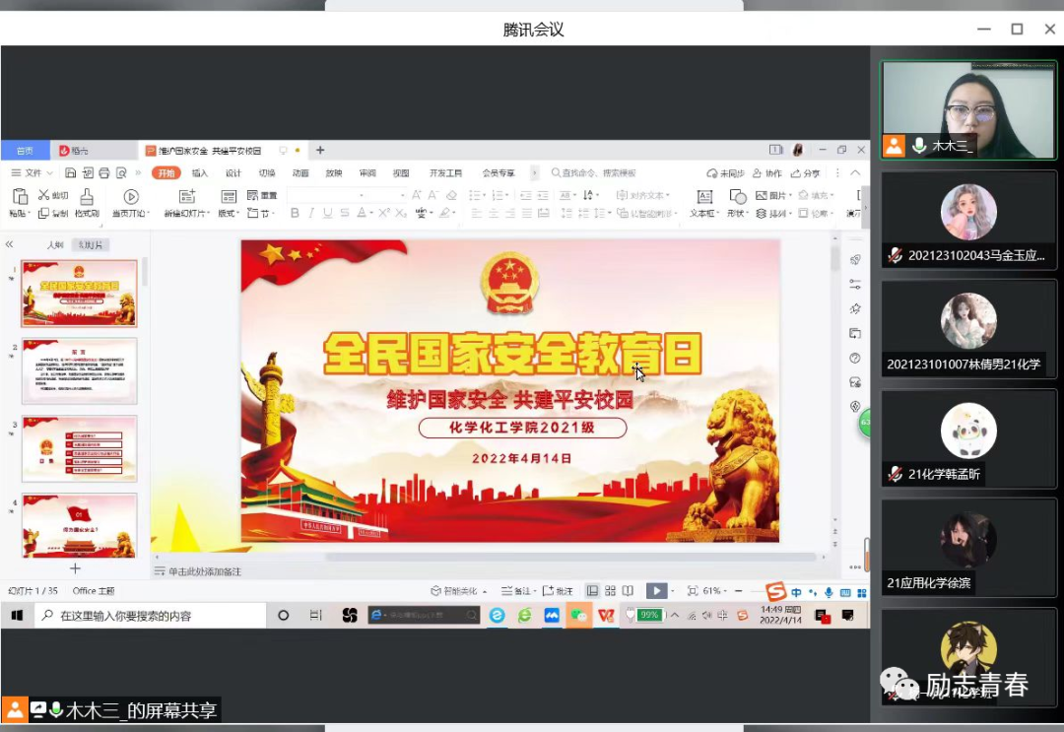This screenshot has width=1064, height=732.
Task: Click the Cut (剪切) scissors icon
Action: click(44, 196)
